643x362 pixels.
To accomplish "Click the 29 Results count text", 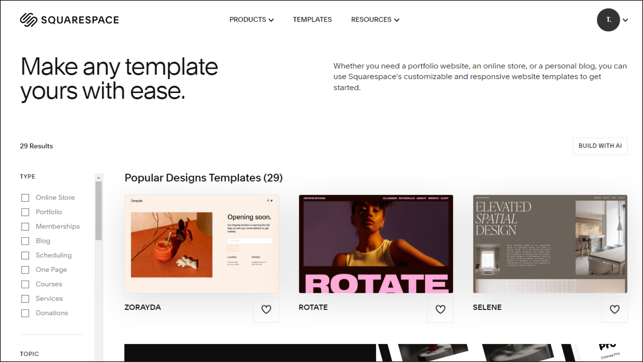I will (x=36, y=146).
